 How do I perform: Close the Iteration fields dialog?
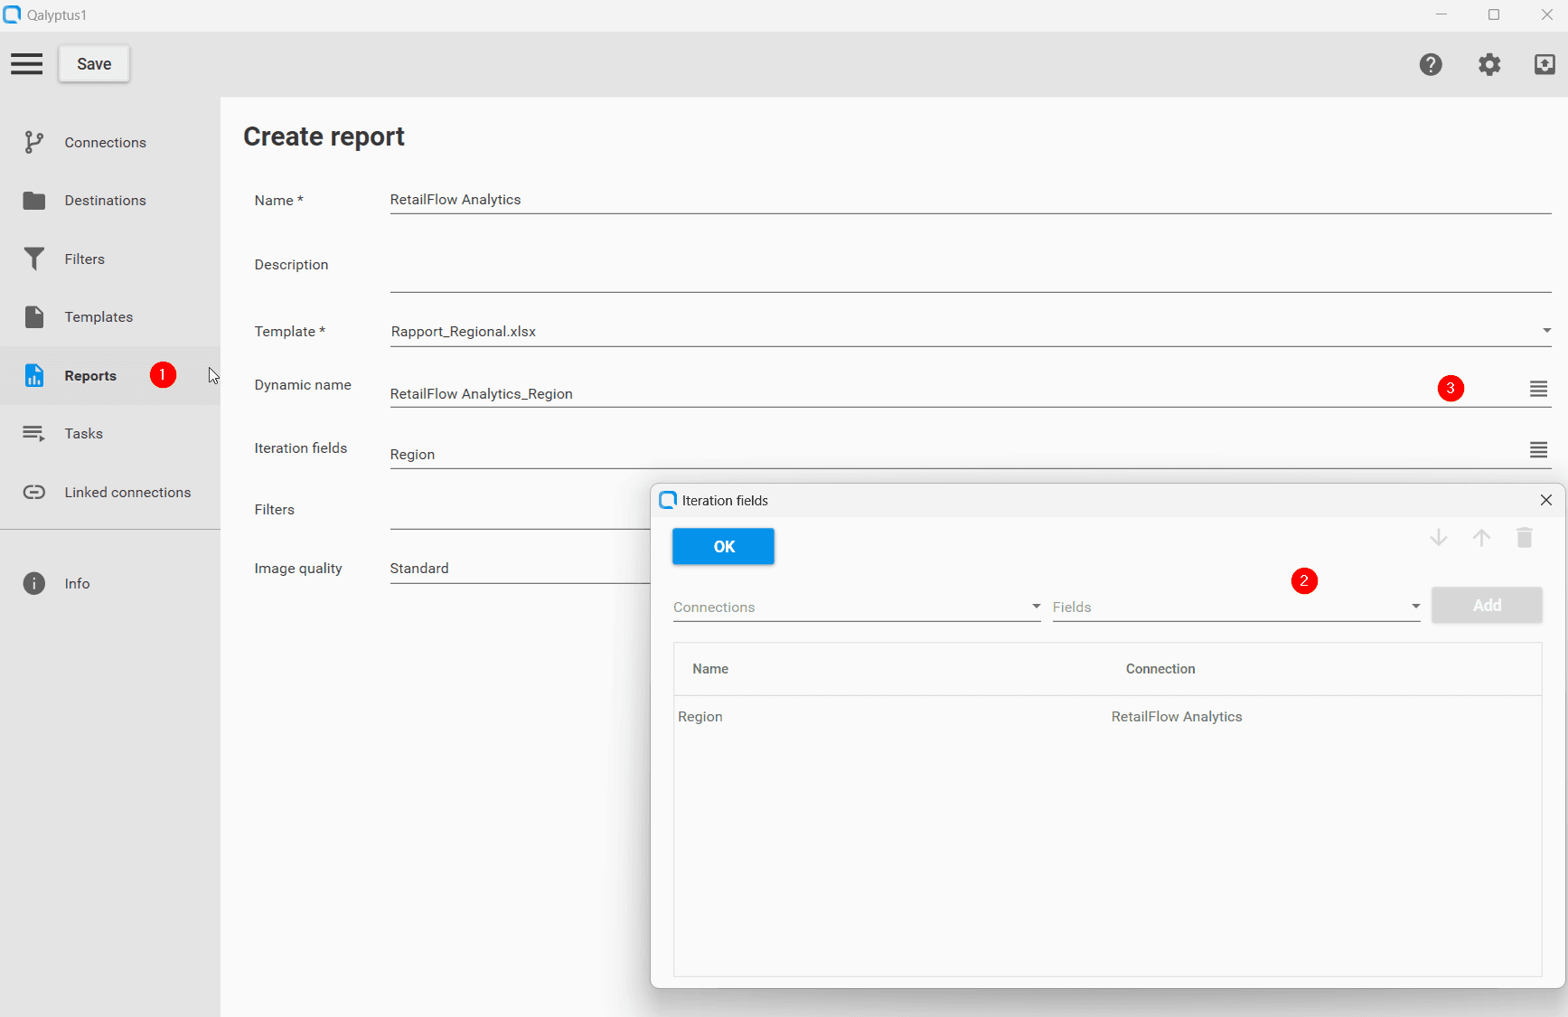pyautogui.click(x=1546, y=500)
